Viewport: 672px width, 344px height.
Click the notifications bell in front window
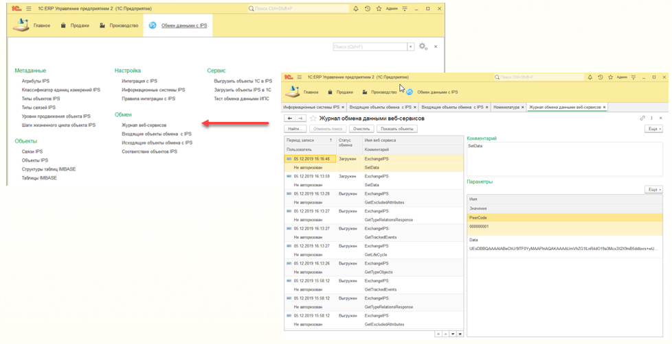(590, 77)
